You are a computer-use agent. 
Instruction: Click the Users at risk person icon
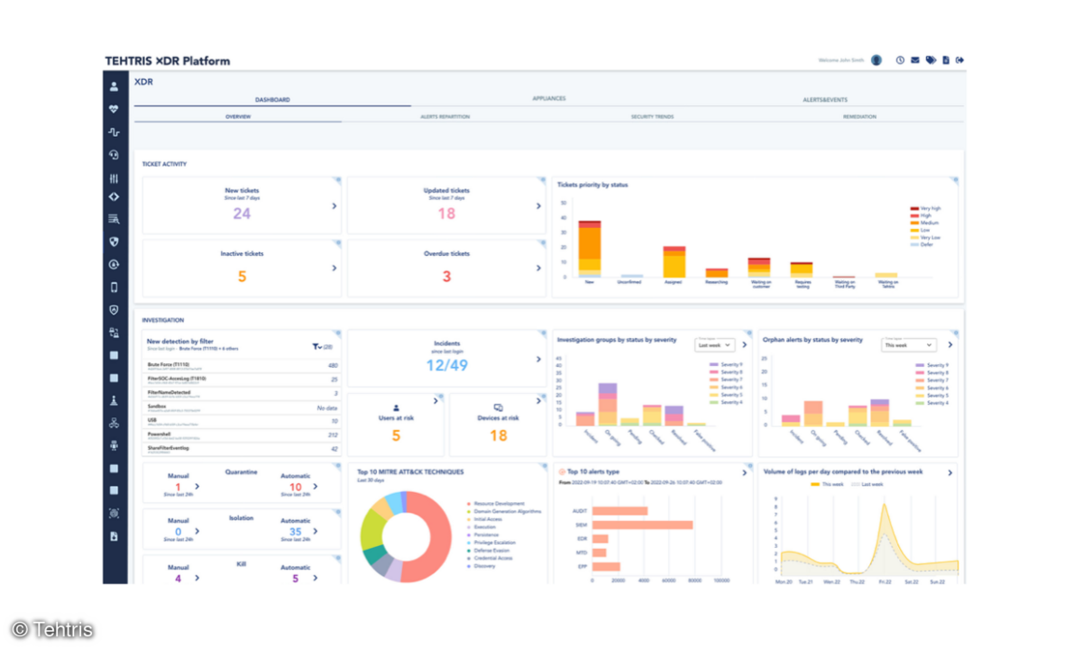coord(396,407)
